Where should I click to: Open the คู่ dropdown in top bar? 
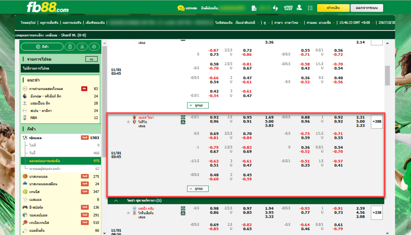267,23
